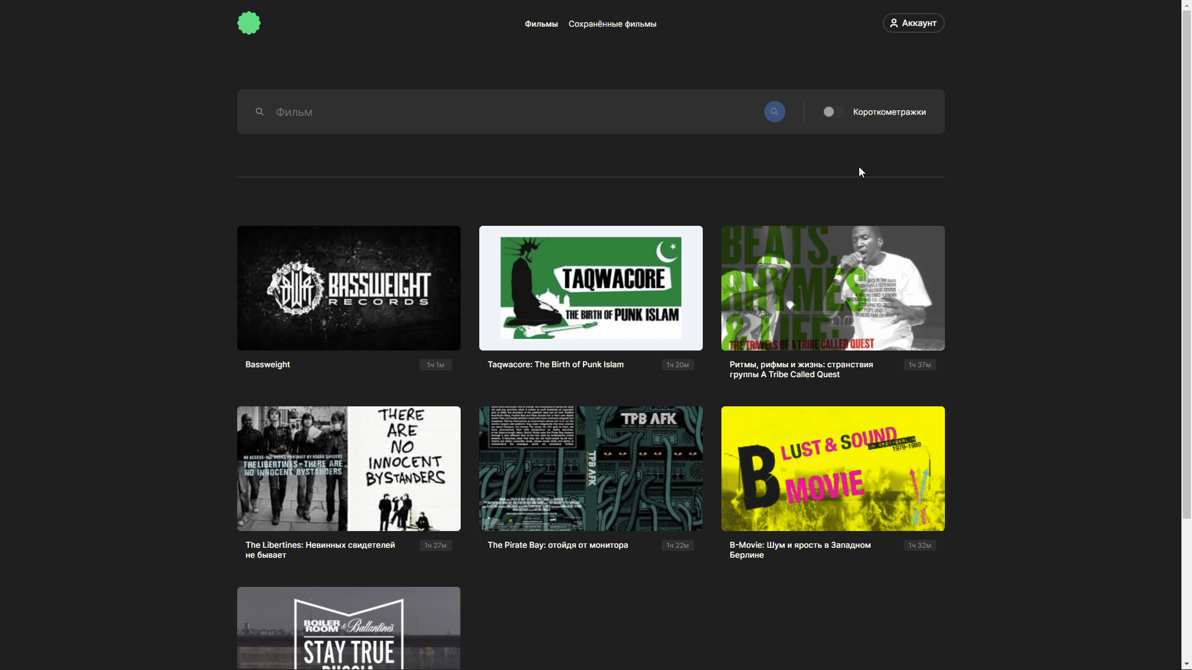Screen dimensions: 1192x670
Task: Open the TPB AFK Pirate Bay poster
Action: pyautogui.click(x=590, y=468)
